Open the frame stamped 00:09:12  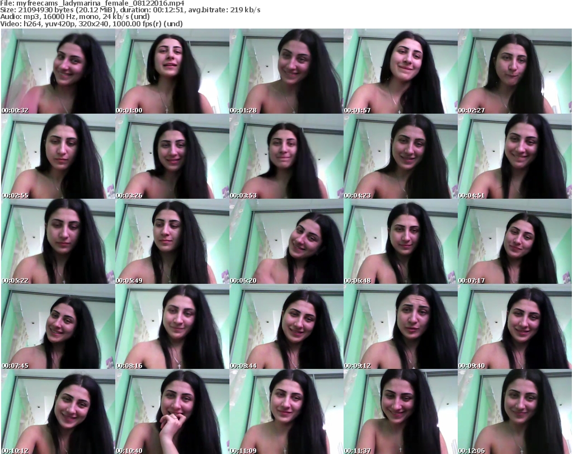click(400, 327)
